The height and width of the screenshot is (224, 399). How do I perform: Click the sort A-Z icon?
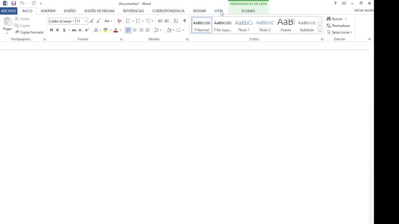tap(176, 21)
